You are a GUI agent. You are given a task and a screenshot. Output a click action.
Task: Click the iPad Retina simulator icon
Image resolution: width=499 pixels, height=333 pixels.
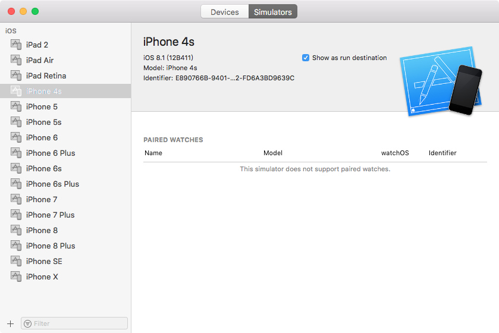coord(16,76)
